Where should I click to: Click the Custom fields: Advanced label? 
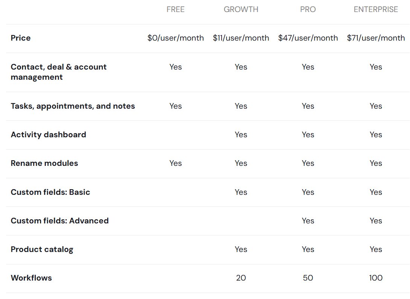point(59,221)
